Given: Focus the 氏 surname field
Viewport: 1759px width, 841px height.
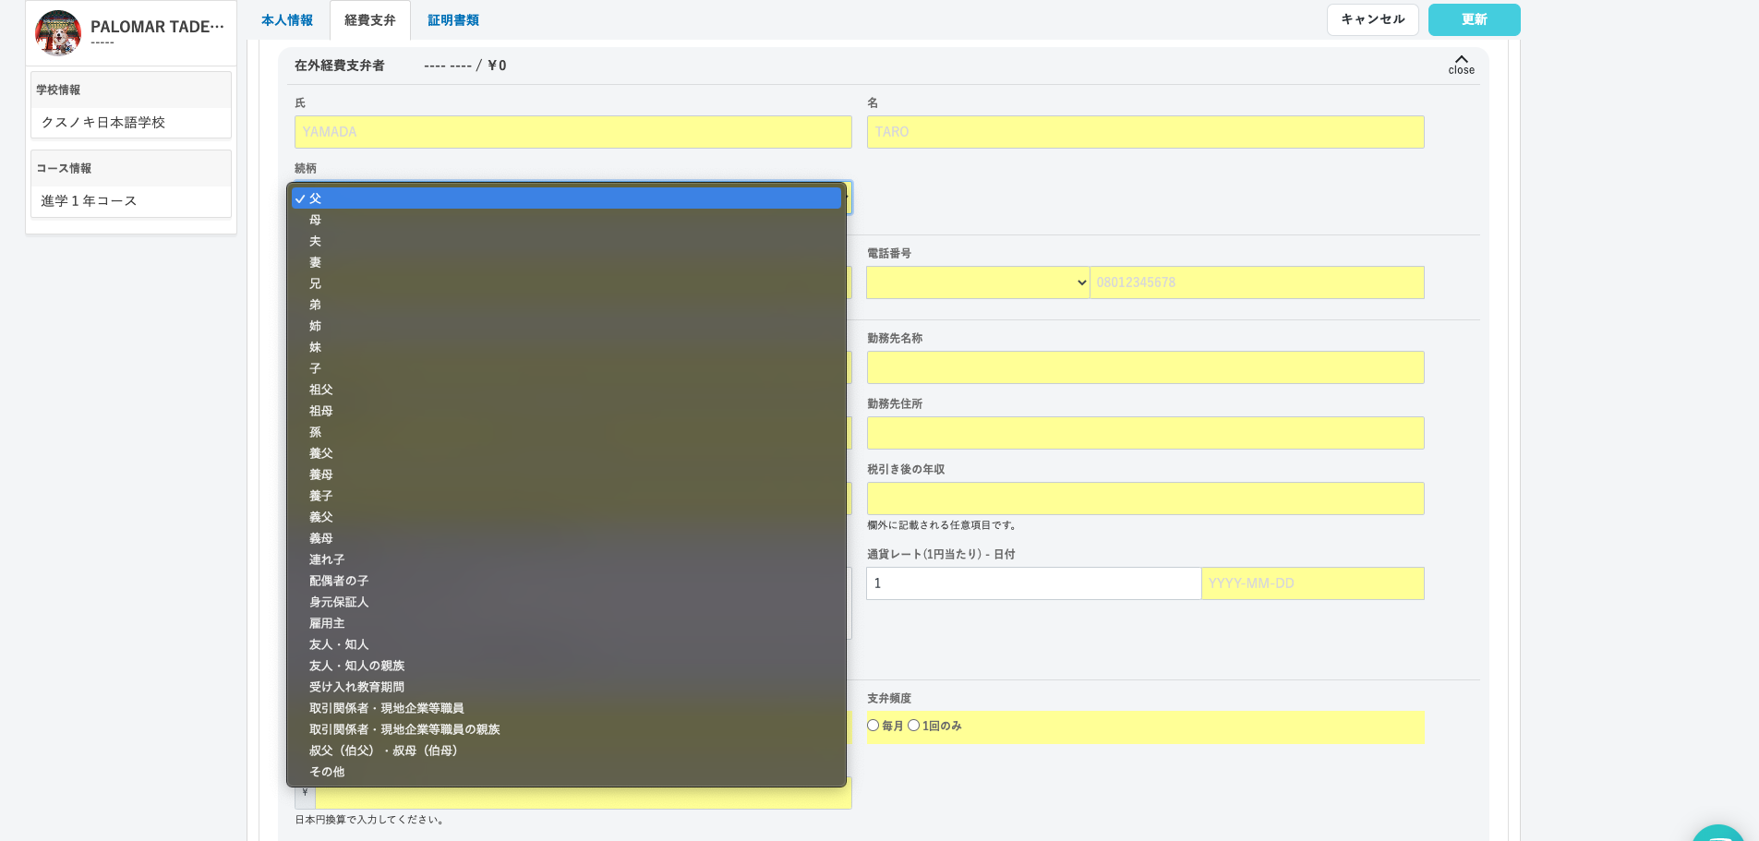Looking at the screenshot, I should coord(572,132).
